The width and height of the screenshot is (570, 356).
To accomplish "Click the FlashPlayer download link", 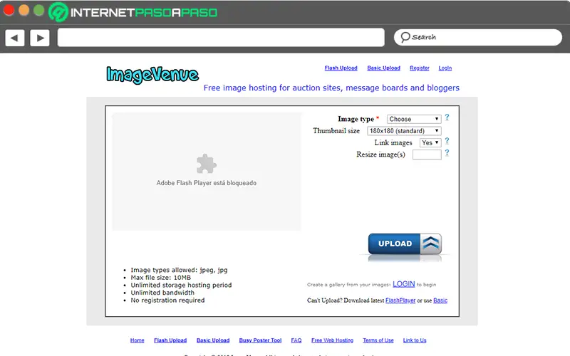I will [x=400, y=300].
